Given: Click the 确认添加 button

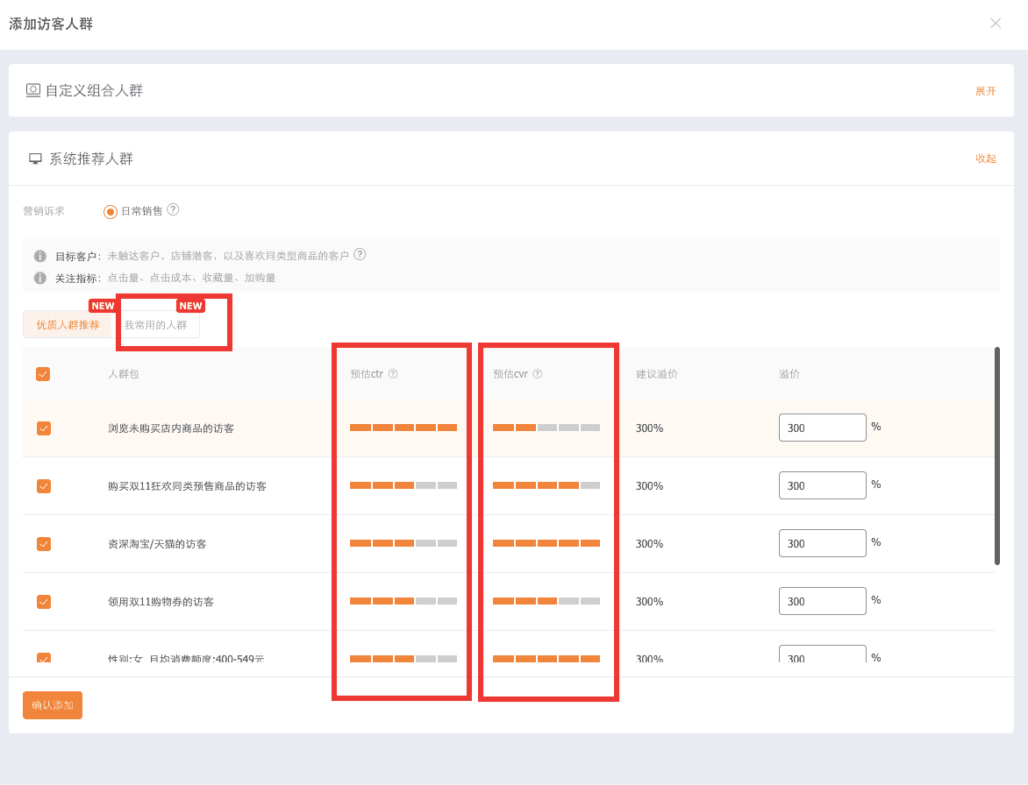Looking at the screenshot, I should (53, 705).
